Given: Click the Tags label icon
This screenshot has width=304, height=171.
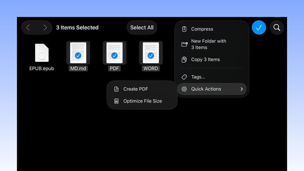Looking at the screenshot, I should [184, 77].
